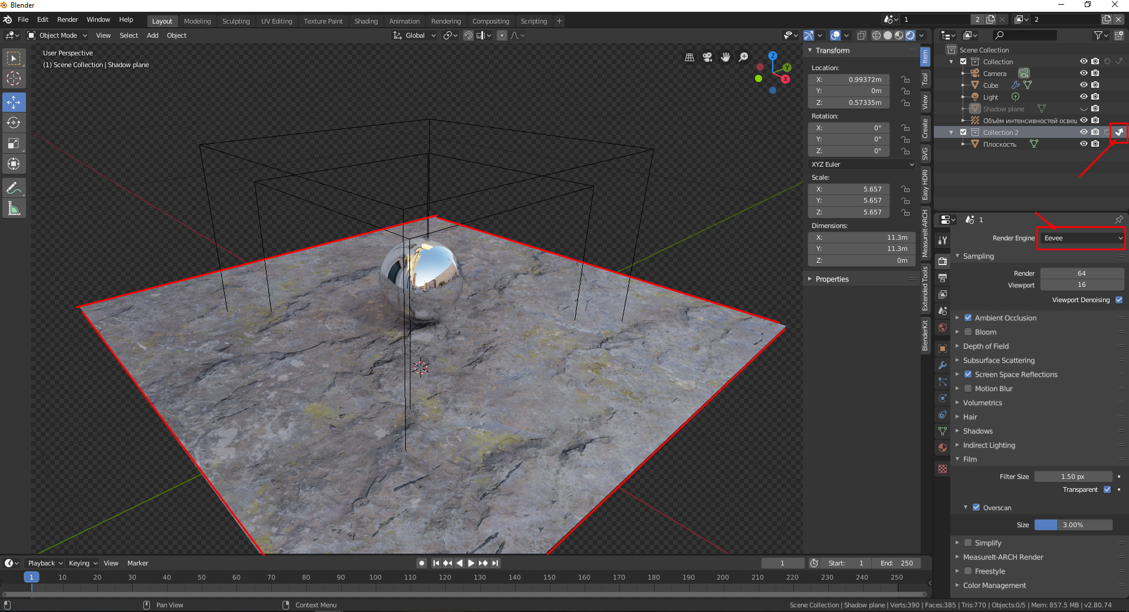Open the Global transform orientation dropdown
The image size is (1129, 612).
(x=415, y=35)
